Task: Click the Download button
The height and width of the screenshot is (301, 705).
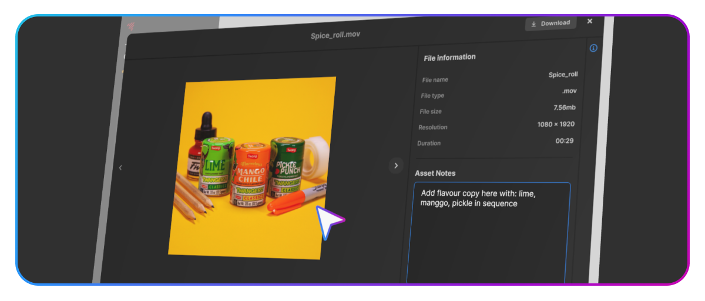Action: pyautogui.click(x=550, y=24)
